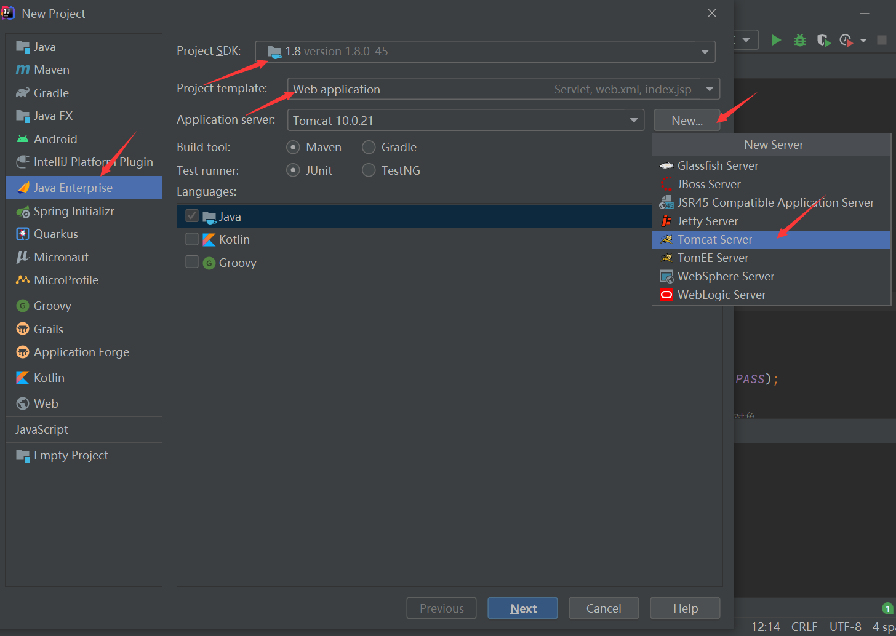
Task: Expand the Application server combo box
Action: pos(465,121)
